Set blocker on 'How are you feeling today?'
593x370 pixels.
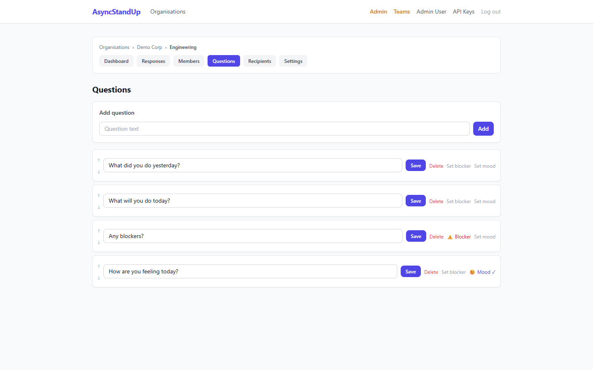[453, 272]
